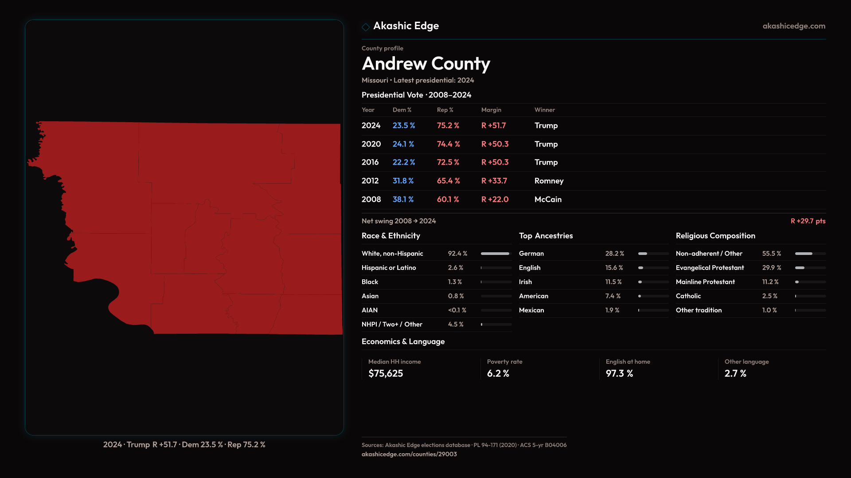
Task: Click the Other language 2.7 % stat
Action: [735, 374]
